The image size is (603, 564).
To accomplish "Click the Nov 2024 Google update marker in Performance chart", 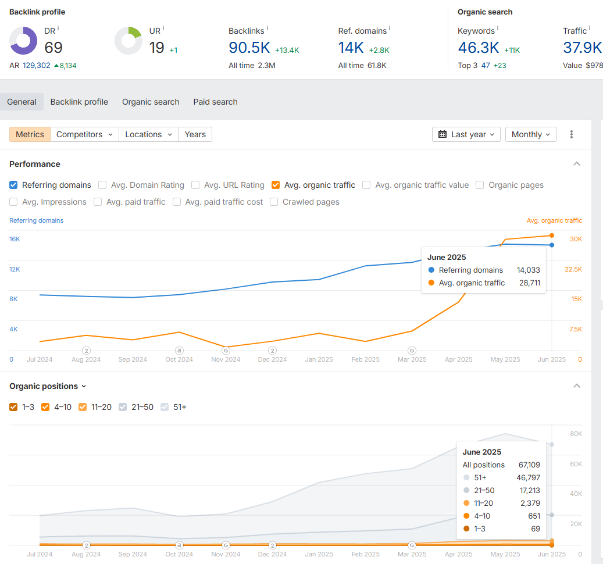I will [226, 351].
